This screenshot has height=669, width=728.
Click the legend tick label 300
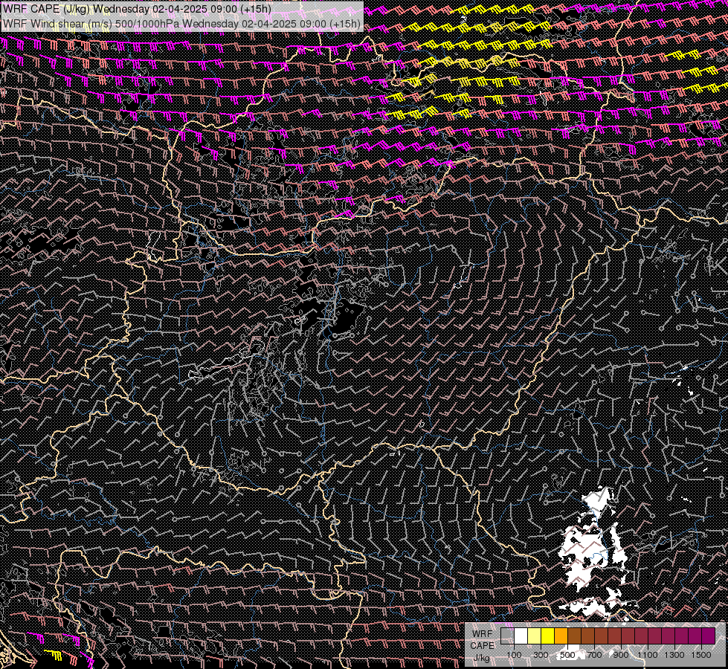(541, 655)
